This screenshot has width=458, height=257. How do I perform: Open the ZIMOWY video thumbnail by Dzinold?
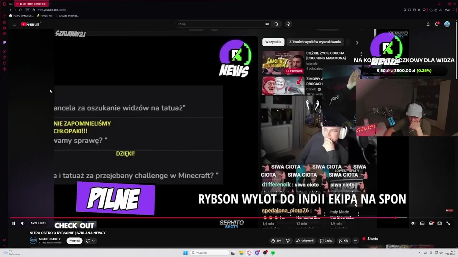283,86
